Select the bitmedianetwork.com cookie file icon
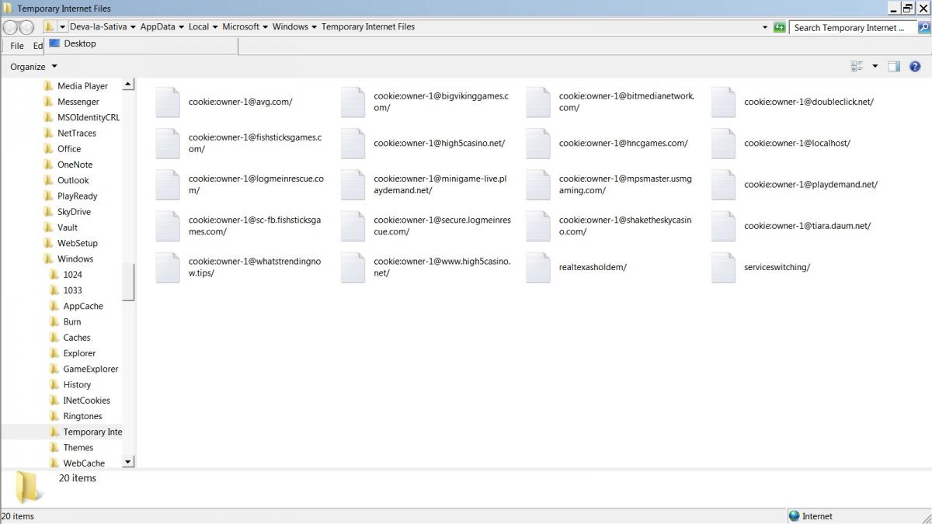932x524 pixels. click(x=538, y=102)
